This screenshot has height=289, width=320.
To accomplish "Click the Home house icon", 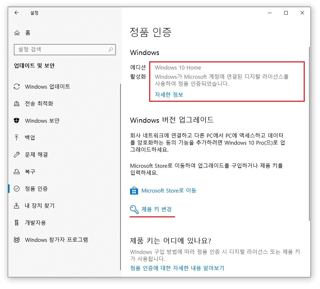I will pos(17,33).
